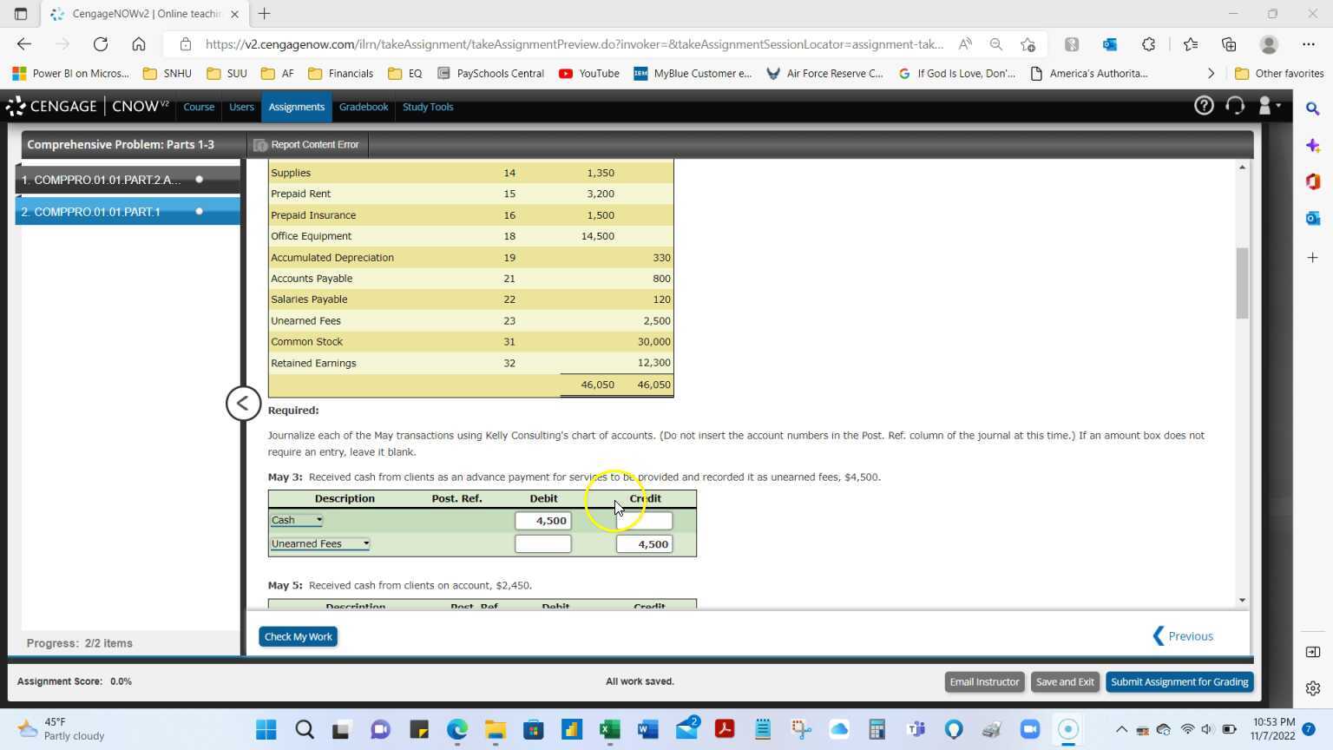Screen dimensions: 1333x750
Task: Open the browser profile avatar
Action: (1269, 44)
